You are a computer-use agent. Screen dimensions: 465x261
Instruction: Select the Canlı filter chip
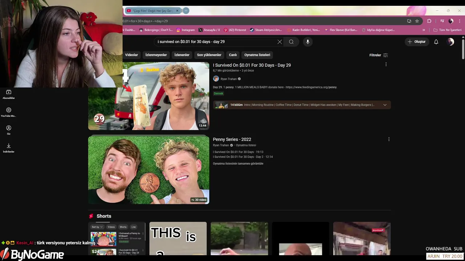tap(233, 55)
